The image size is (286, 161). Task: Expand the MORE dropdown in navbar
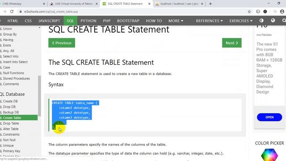click(x=176, y=21)
